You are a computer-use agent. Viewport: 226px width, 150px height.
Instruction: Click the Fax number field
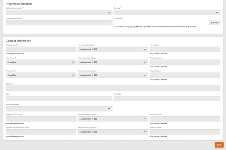coord(185,49)
